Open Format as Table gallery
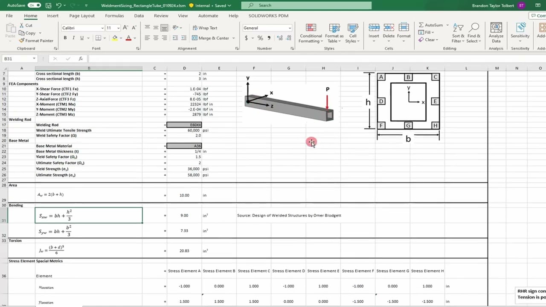Image resolution: width=546 pixels, height=307 pixels. click(334, 33)
